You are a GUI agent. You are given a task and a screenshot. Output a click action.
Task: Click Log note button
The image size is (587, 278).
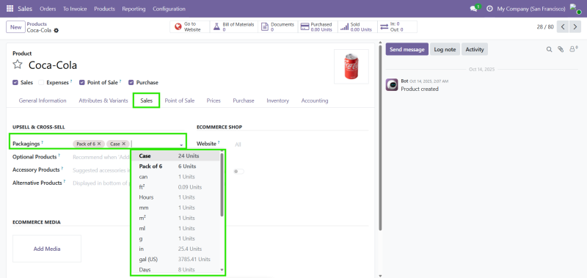445,49
